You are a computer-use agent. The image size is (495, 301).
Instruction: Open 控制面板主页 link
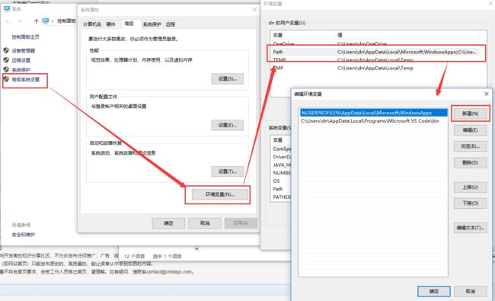(26, 37)
